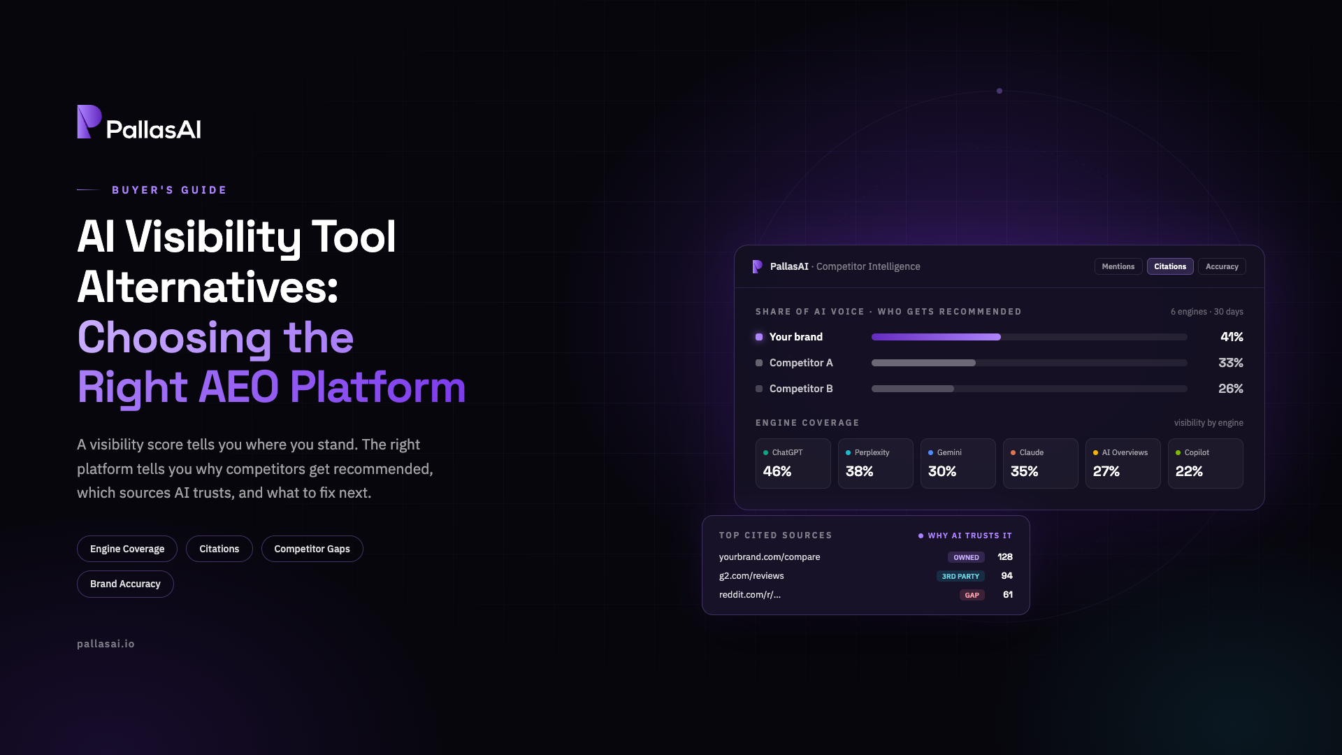
Task: Click the visibility by engine label
Action: click(1208, 423)
